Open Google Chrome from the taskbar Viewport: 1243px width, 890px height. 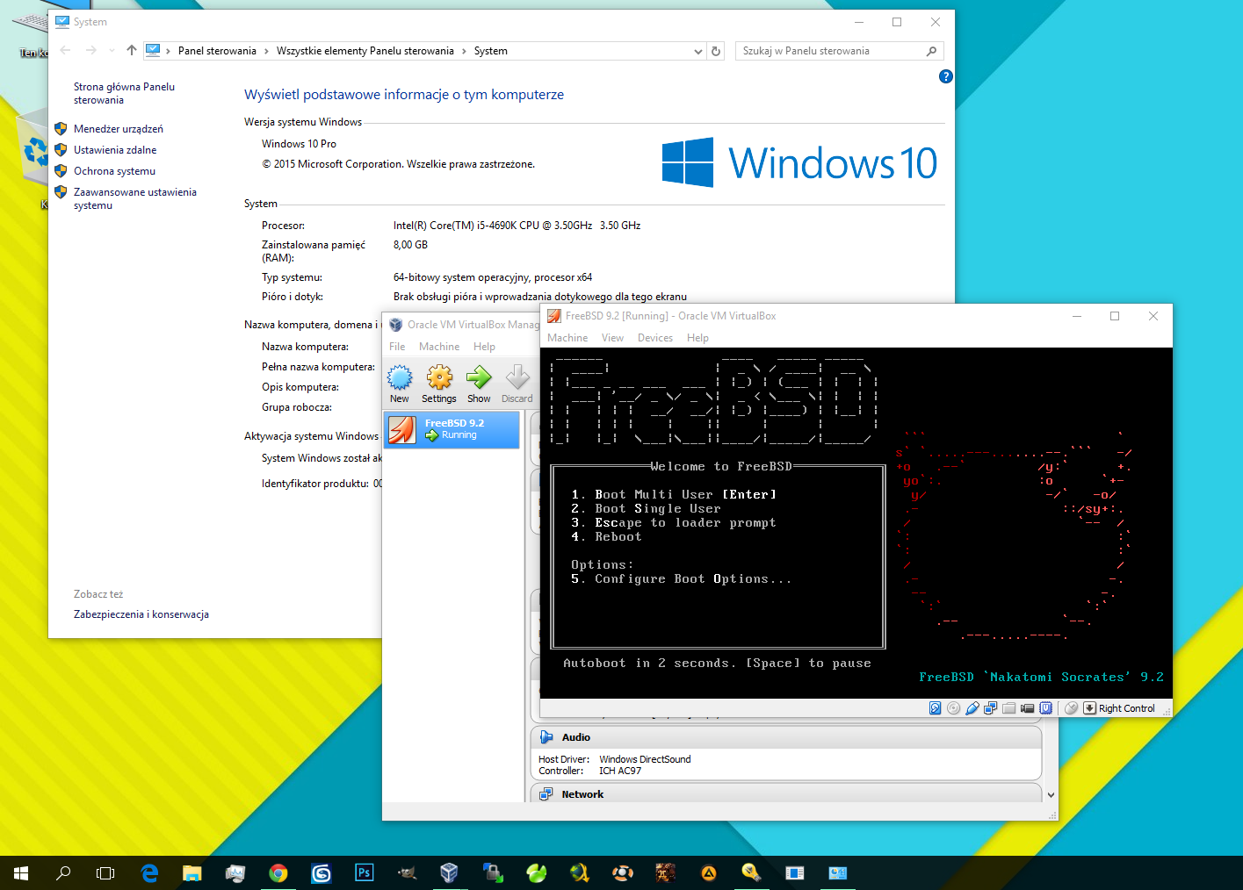pos(278,872)
